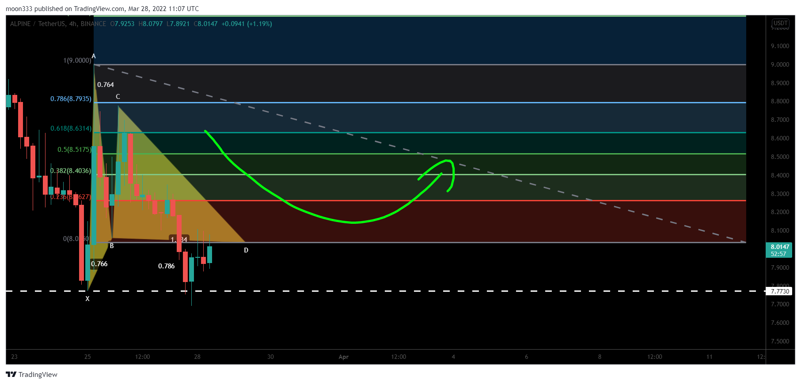Click the date label 11 on time axis

point(710,357)
